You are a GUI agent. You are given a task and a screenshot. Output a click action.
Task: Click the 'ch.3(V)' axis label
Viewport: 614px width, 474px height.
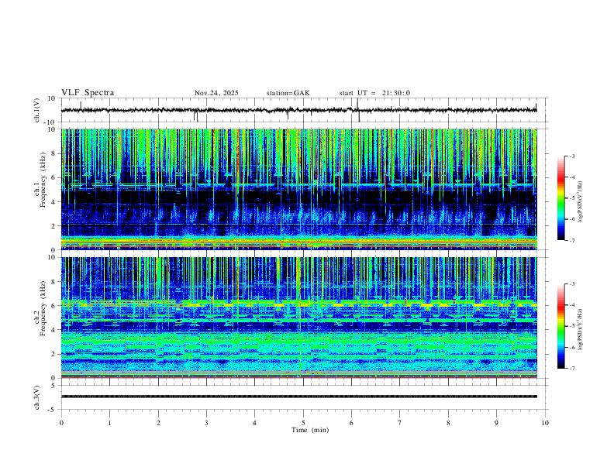point(37,397)
